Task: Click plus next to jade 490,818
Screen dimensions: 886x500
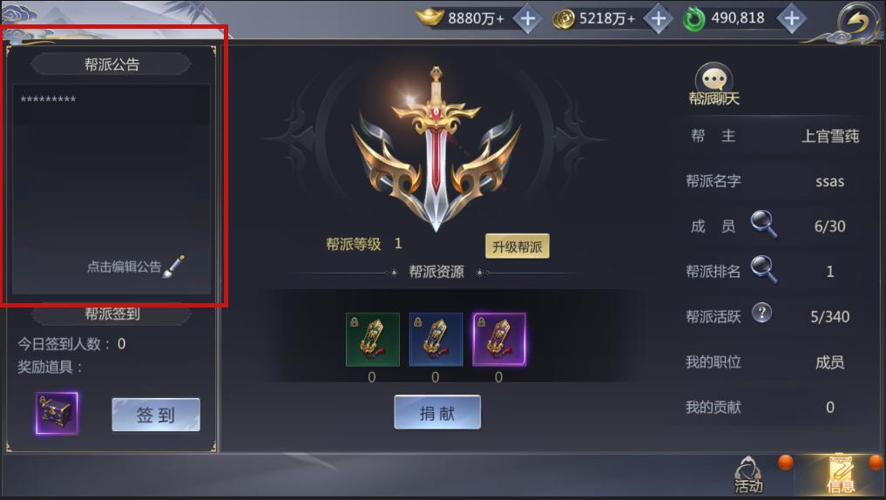Action: click(791, 18)
